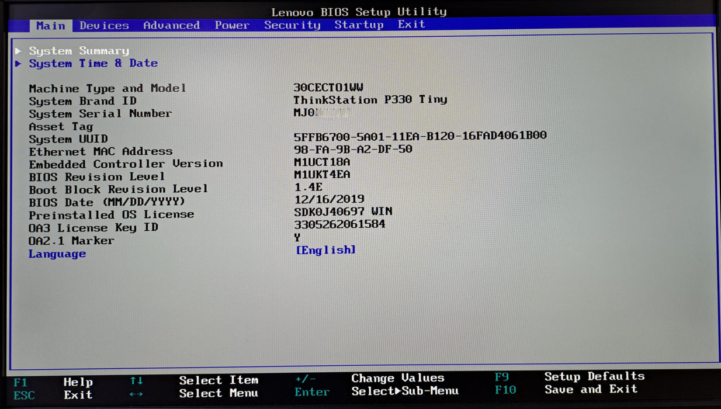The width and height of the screenshot is (721, 409).
Task: Click the System UUID label
Action: 68,139
